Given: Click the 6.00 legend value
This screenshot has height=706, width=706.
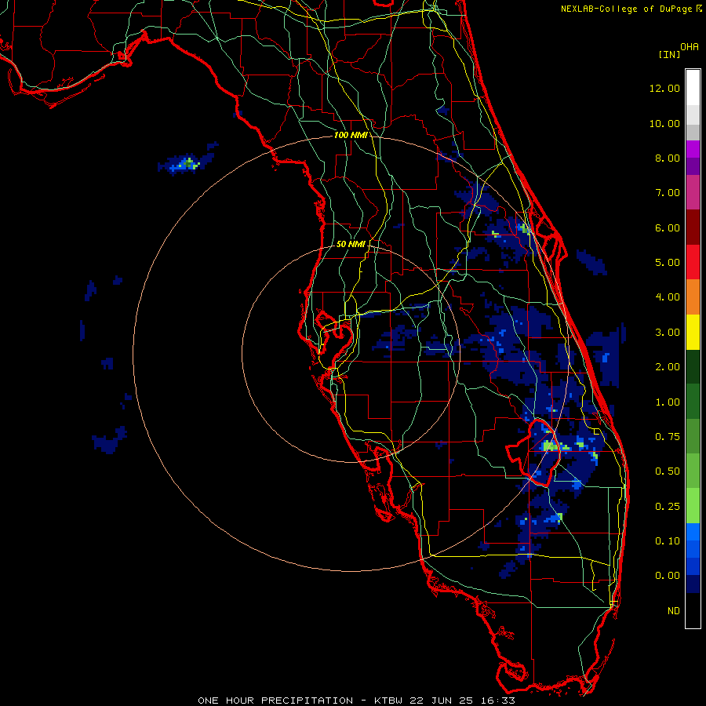Looking at the screenshot, I should 668,227.
